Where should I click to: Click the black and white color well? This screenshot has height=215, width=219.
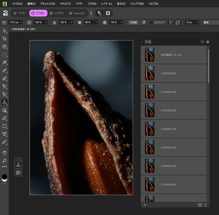pyautogui.click(x=4, y=178)
